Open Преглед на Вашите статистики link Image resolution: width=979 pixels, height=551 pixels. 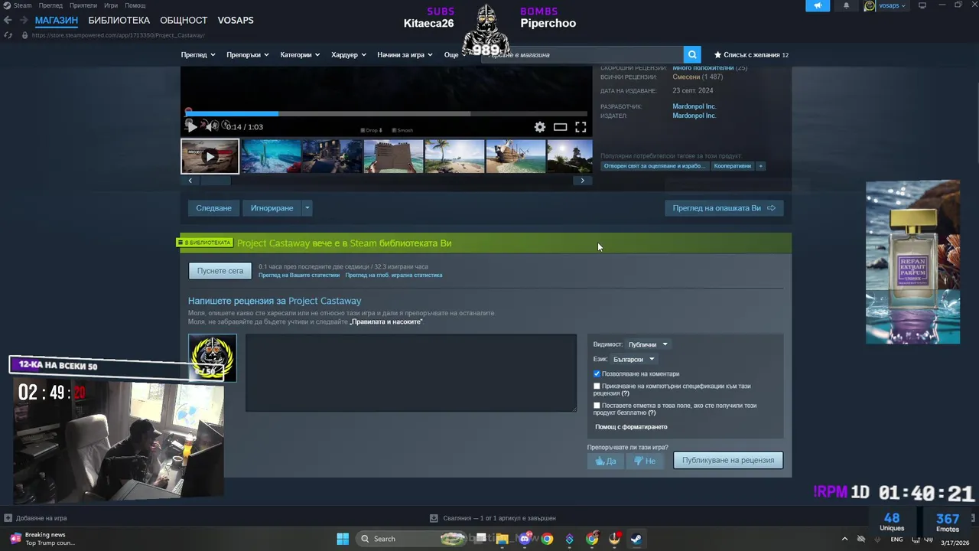[x=299, y=275]
